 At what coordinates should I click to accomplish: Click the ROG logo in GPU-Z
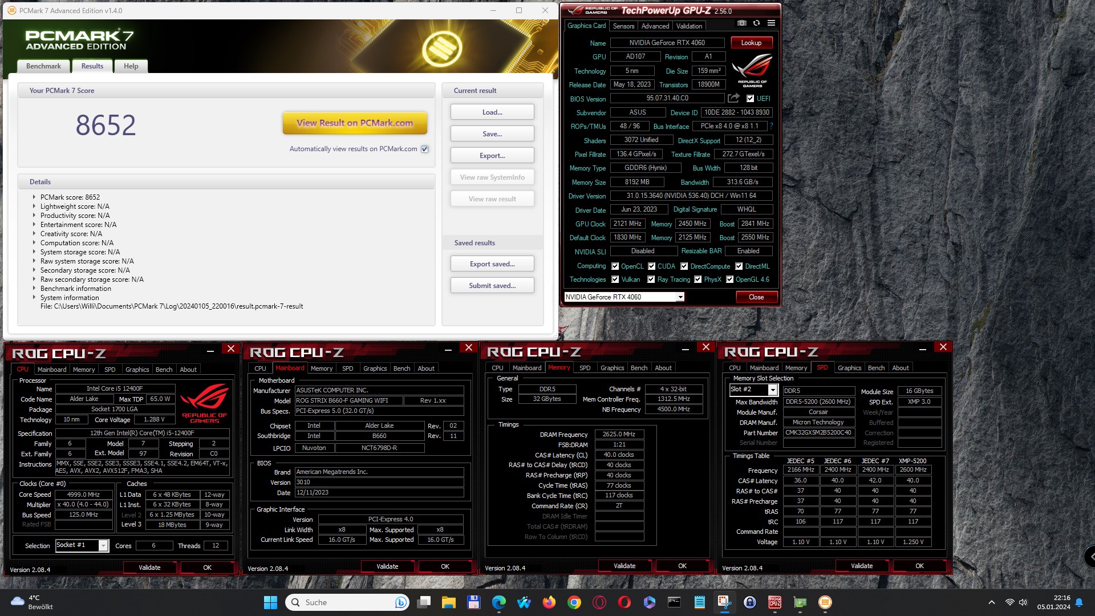752,70
